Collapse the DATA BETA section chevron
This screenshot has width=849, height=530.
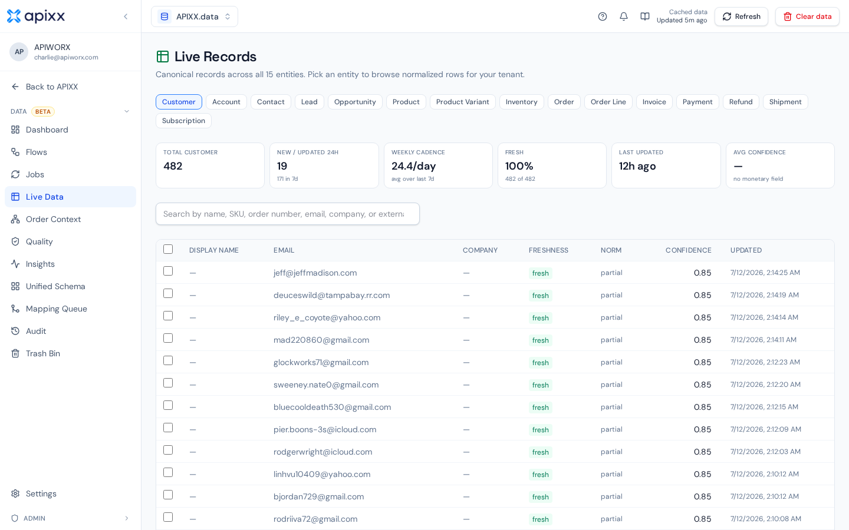[126, 111]
